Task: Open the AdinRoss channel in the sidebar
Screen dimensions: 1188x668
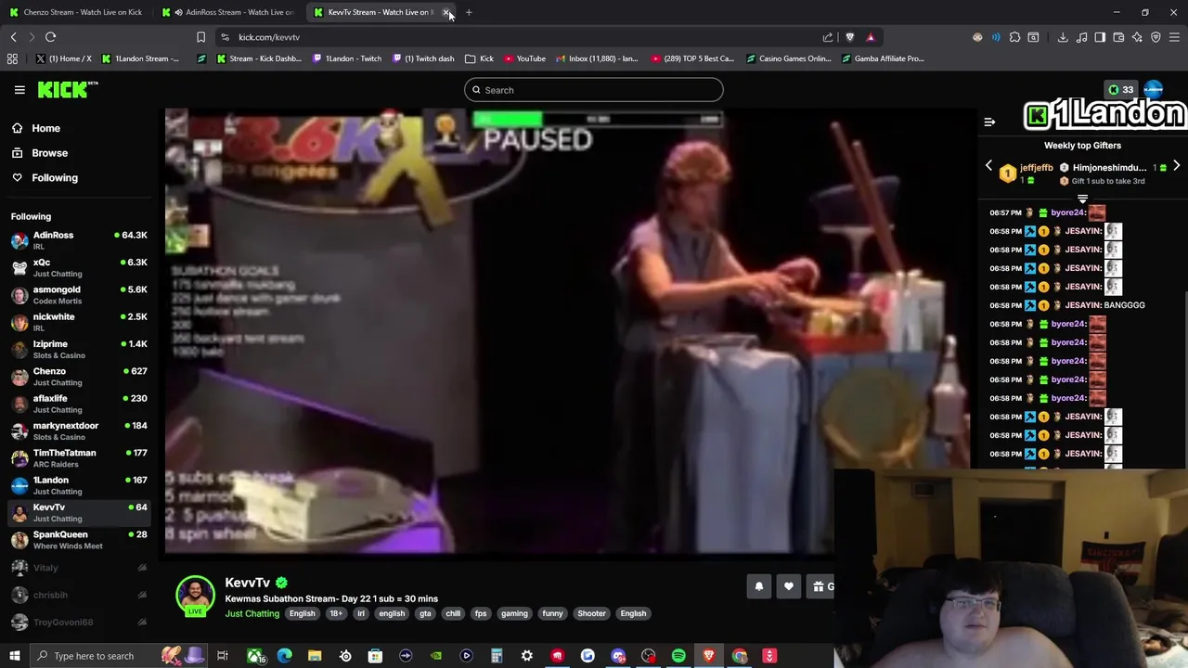Action: 79,240
